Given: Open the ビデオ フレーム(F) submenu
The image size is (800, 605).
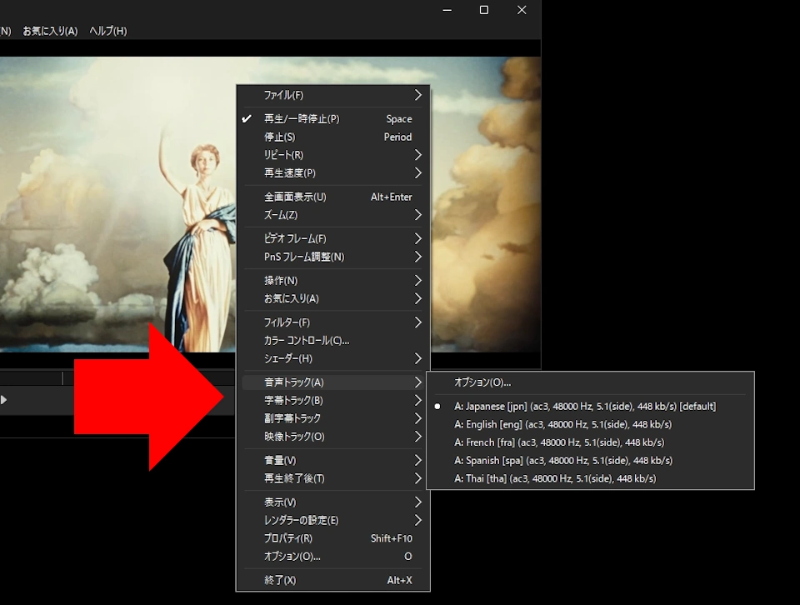Looking at the screenshot, I should 333,238.
